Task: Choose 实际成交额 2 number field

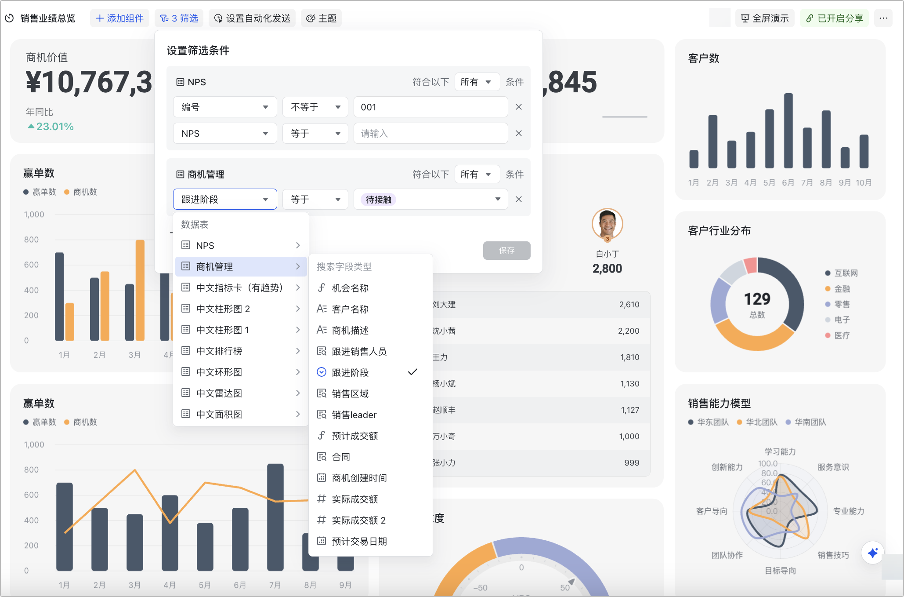Action: pos(370,520)
